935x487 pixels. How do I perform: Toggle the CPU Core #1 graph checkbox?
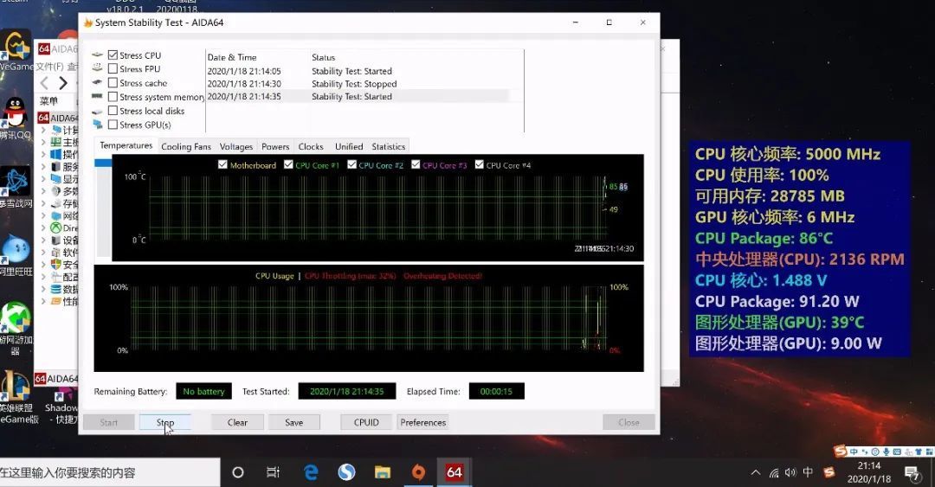(x=288, y=164)
